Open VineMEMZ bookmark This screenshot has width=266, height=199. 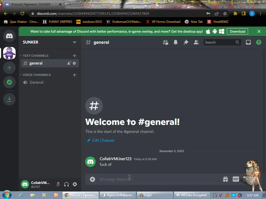(x=218, y=22)
